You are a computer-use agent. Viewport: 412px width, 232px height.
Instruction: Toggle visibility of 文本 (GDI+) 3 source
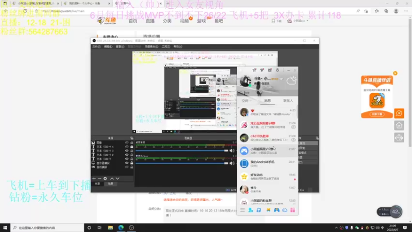pyautogui.click(x=127, y=151)
